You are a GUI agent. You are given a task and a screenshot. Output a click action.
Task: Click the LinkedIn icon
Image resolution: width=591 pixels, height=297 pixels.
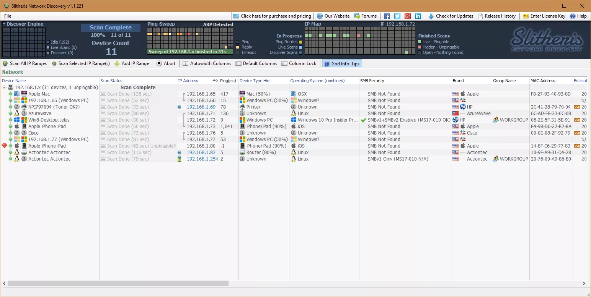(x=418, y=16)
